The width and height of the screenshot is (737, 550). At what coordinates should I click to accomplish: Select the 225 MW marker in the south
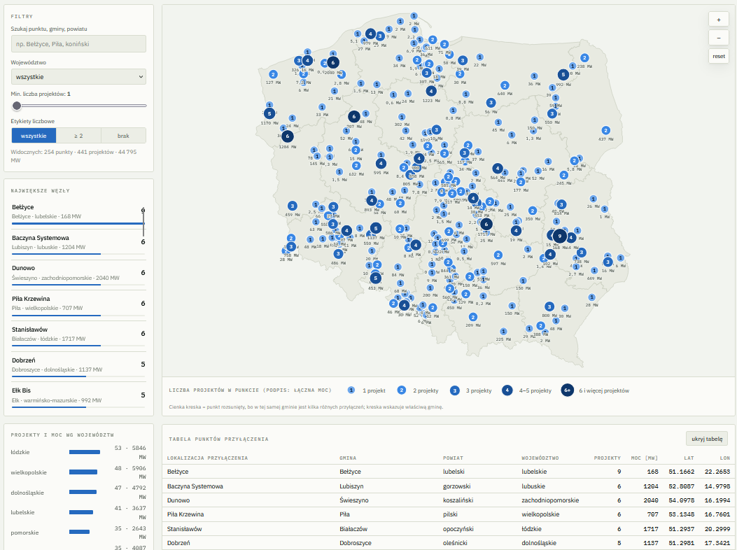click(503, 332)
